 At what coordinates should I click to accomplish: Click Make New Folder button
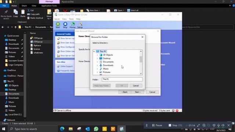[102, 85]
